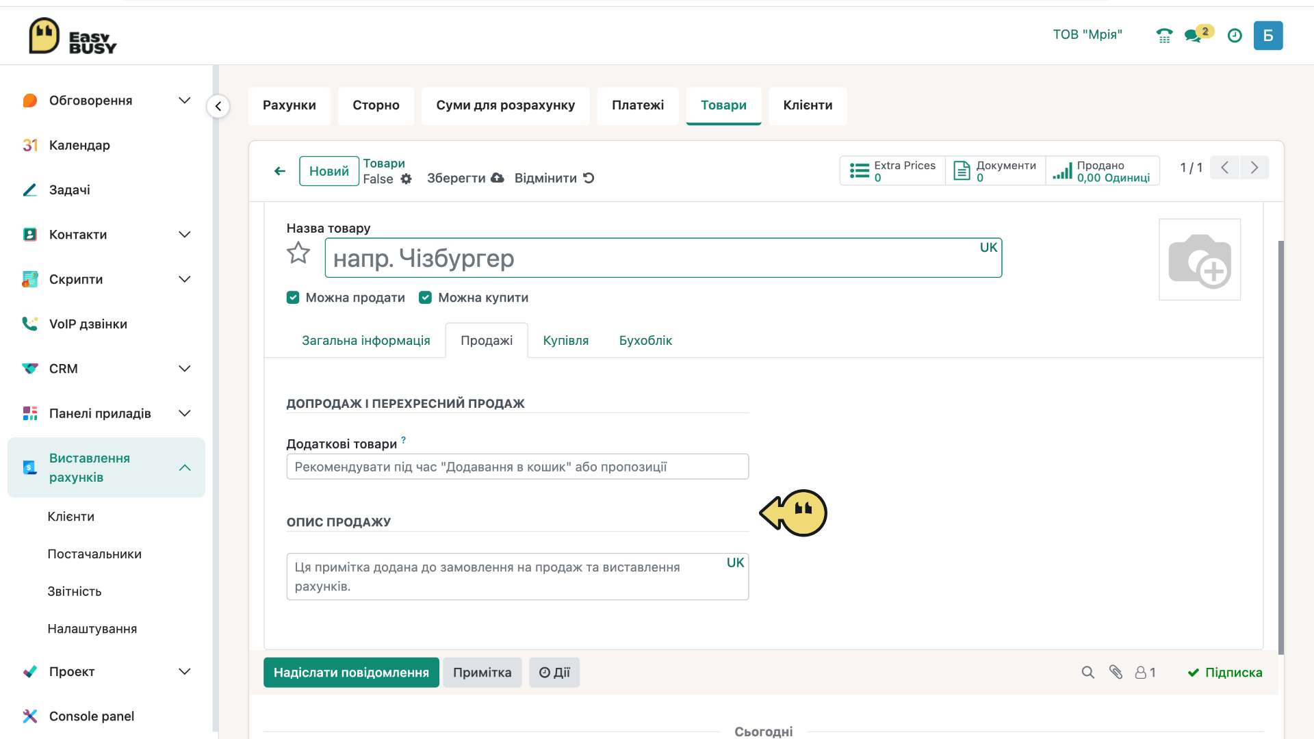The width and height of the screenshot is (1314, 739).
Task: Go back with the left arrow icon
Action: point(280,171)
